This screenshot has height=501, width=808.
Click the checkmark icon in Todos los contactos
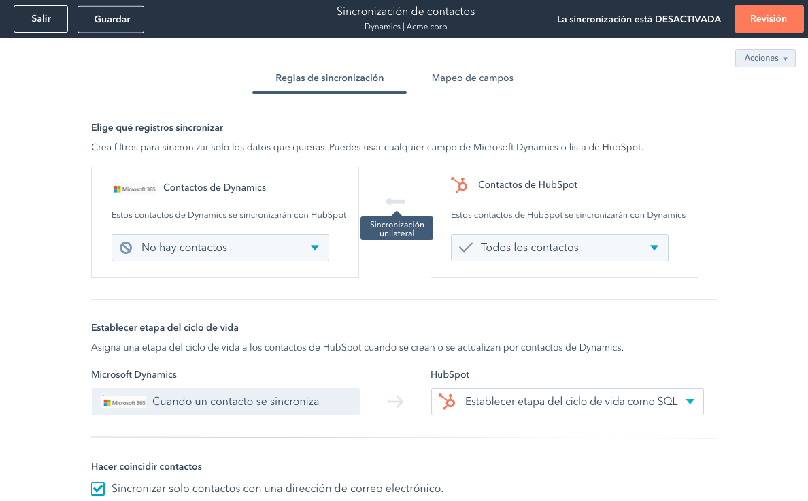(465, 248)
